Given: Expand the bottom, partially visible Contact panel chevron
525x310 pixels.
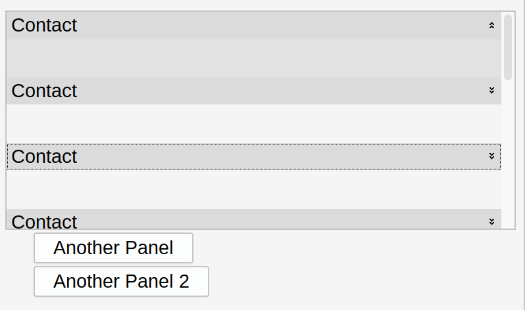Looking at the screenshot, I should click(491, 221).
